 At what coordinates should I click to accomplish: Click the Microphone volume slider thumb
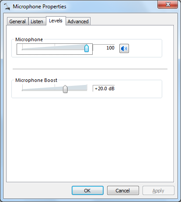point(87,48)
